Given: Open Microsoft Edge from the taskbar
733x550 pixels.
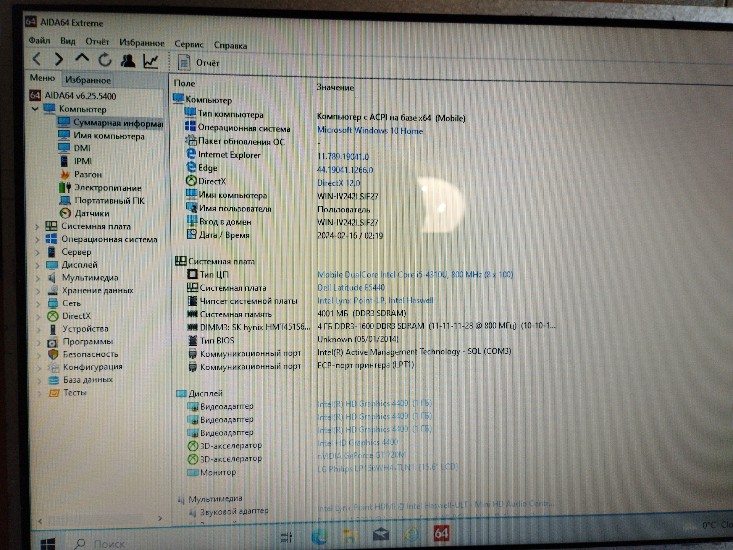Looking at the screenshot, I should pos(319,537).
